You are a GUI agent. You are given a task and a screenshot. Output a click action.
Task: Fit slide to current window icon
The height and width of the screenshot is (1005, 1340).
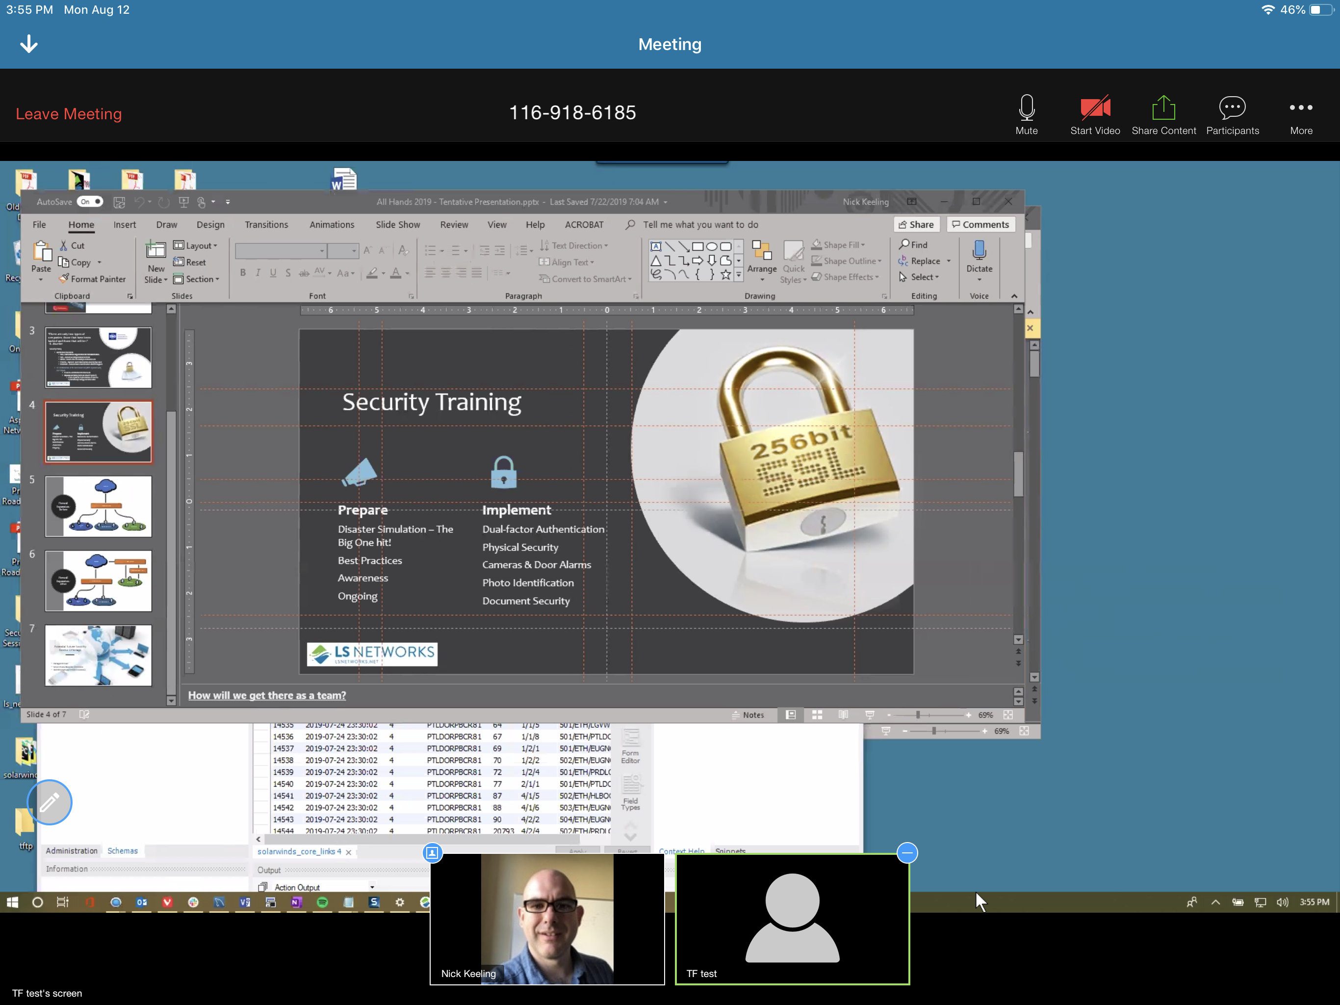coord(1008,714)
